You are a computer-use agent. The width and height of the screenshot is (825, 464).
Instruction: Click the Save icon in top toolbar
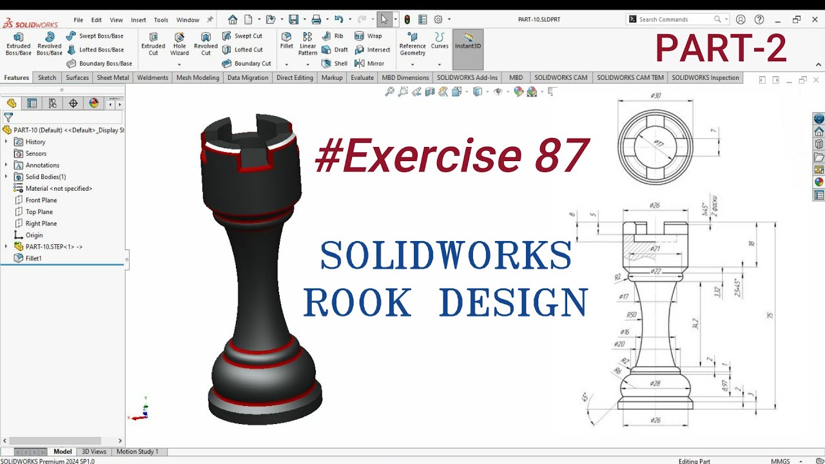[x=293, y=19]
